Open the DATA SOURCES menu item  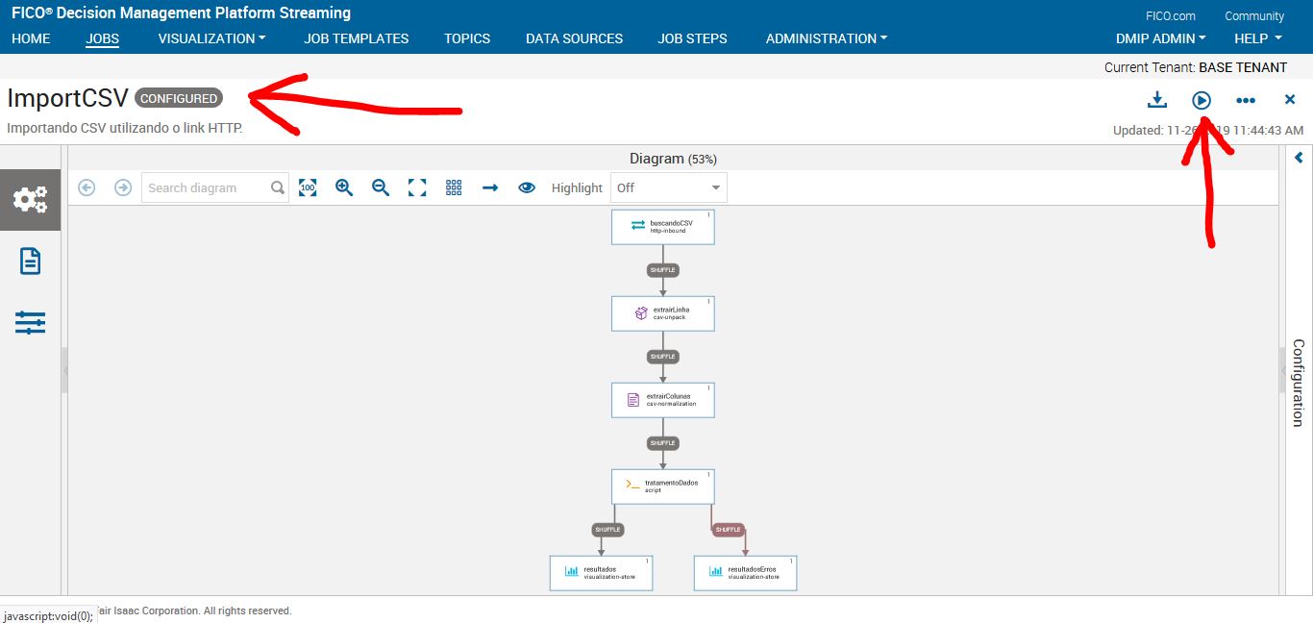[x=574, y=38]
